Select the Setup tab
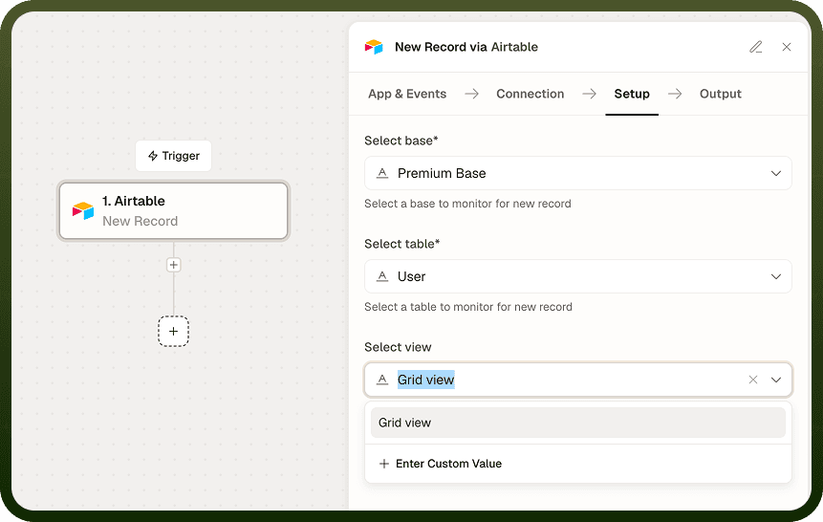823x522 pixels. (x=632, y=94)
